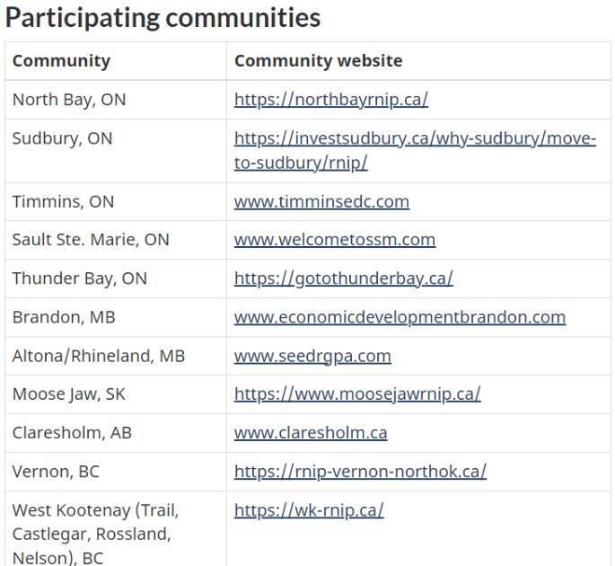The image size is (615, 566).
Task: Click the www.claresholm.ca link
Action: pyautogui.click(x=311, y=433)
